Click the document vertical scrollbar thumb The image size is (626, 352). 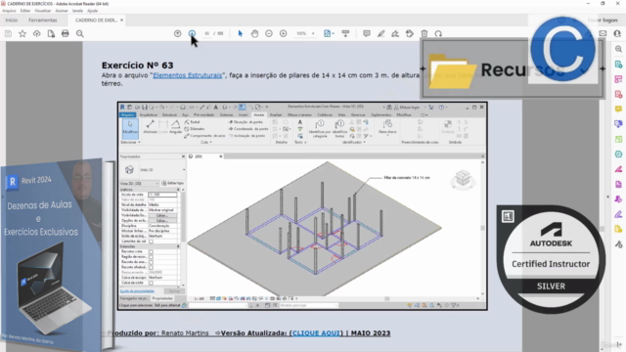click(x=603, y=229)
